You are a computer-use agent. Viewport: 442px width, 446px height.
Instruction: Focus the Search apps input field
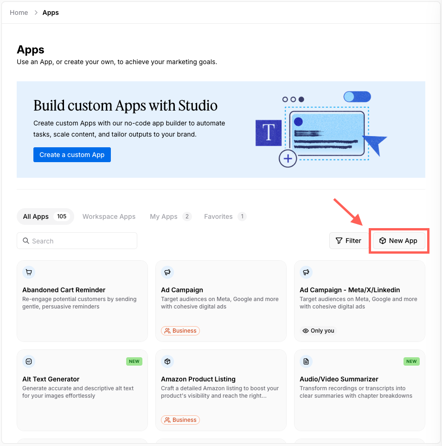coord(77,241)
